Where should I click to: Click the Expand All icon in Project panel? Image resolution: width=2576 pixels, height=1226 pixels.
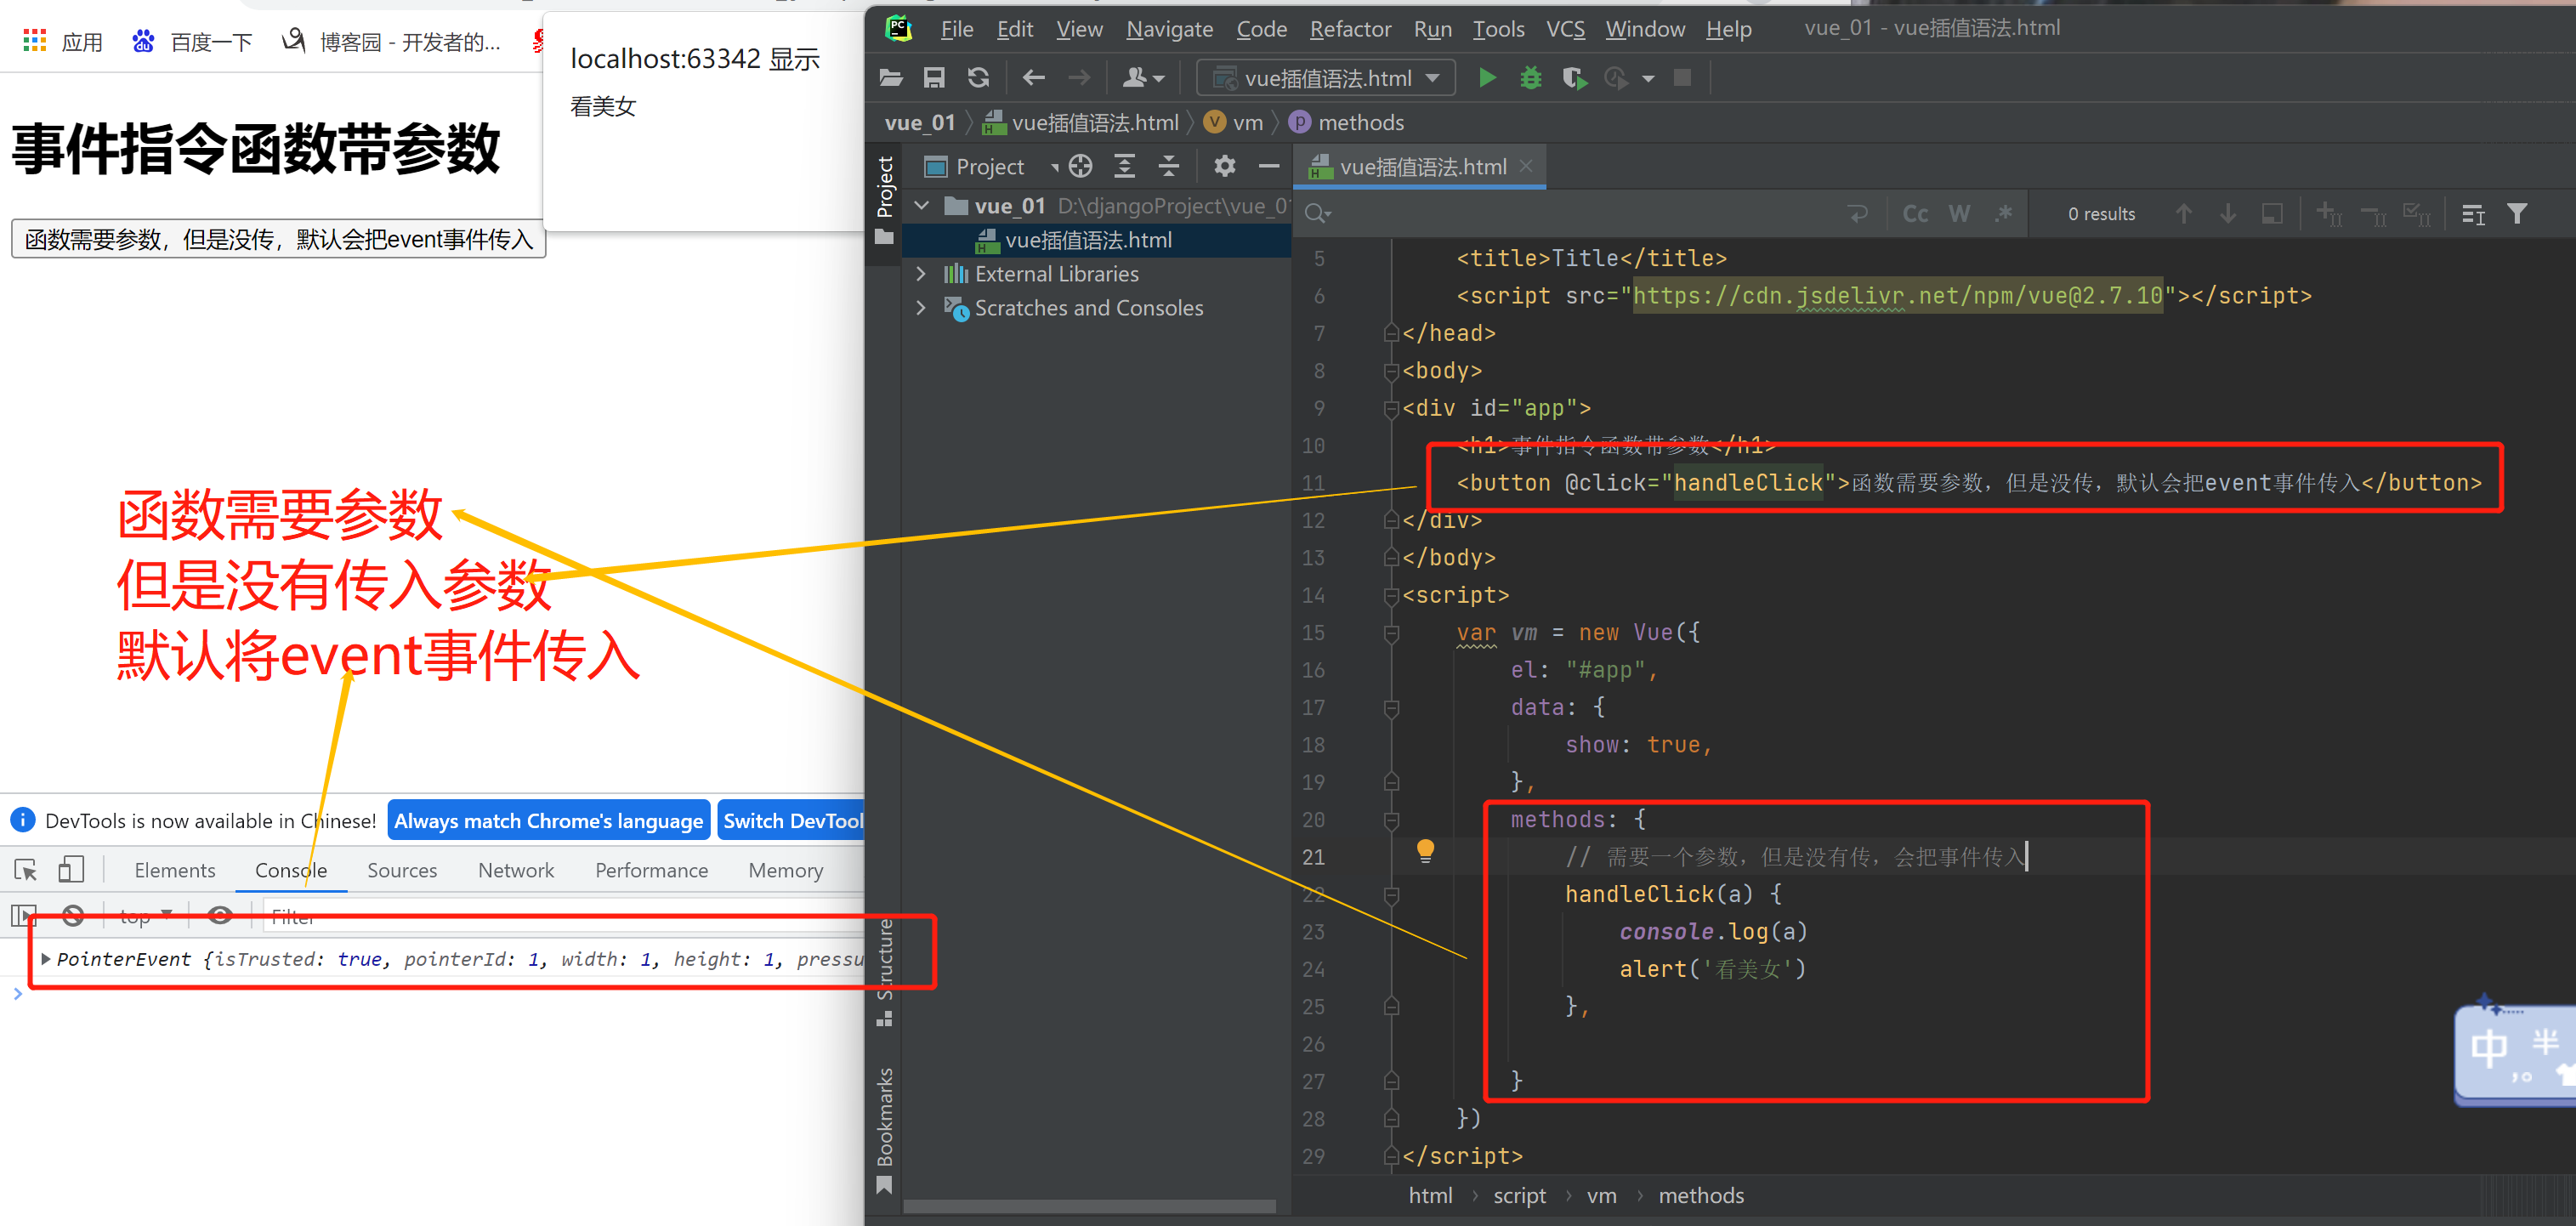[1124, 166]
